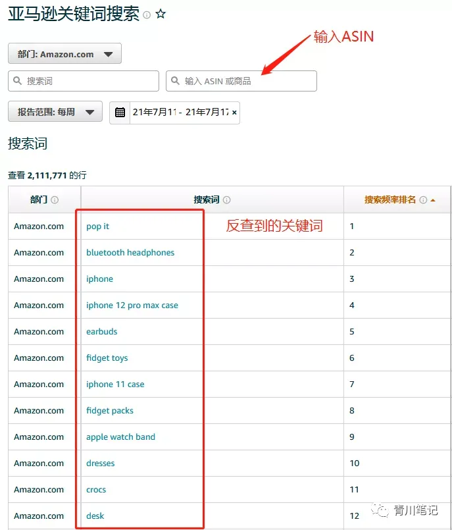Screen dimensions: 452x530
Task: Click the 查看 2,111,771 的行 row count text
Action: click(x=47, y=175)
